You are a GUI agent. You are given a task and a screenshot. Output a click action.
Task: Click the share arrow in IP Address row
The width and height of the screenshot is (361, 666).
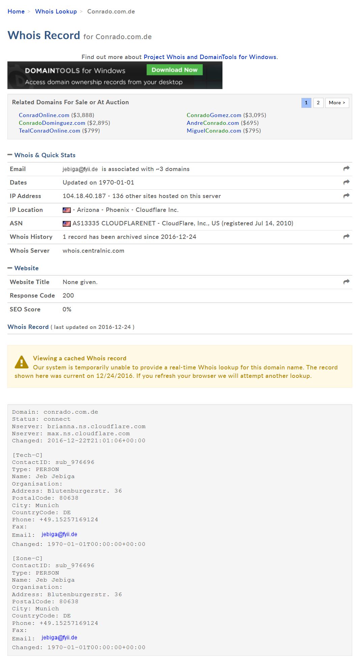coord(346,196)
